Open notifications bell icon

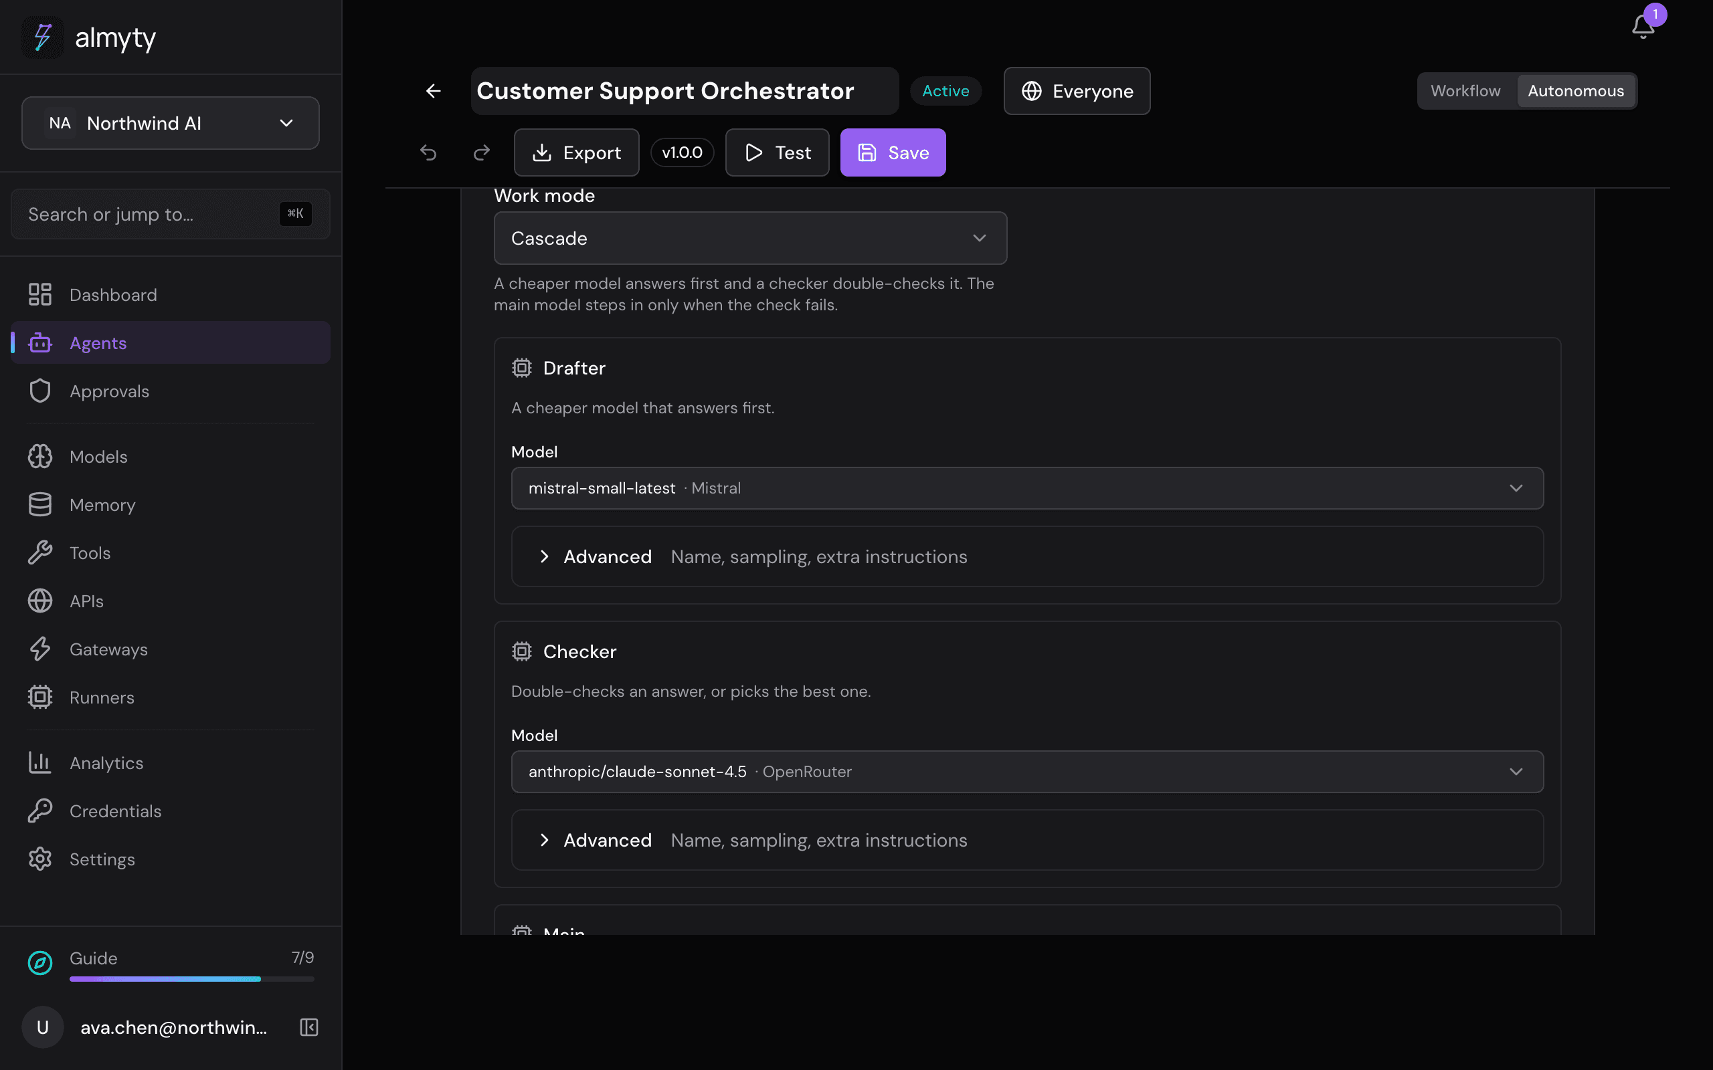point(1642,27)
